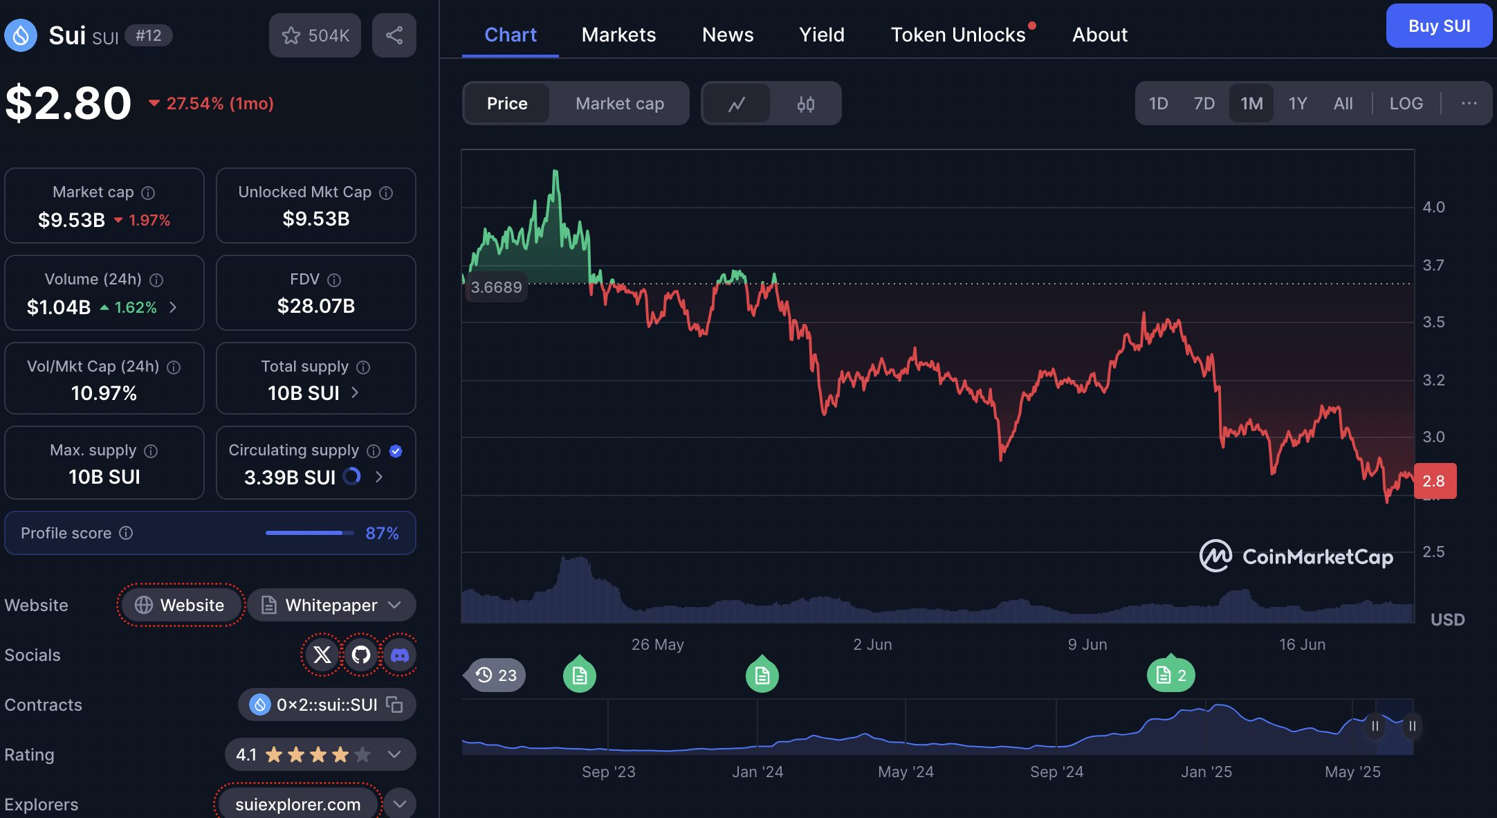Image resolution: width=1497 pixels, height=818 pixels.
Task: Click the historical overview mini chart
Action: pos(938,727)
